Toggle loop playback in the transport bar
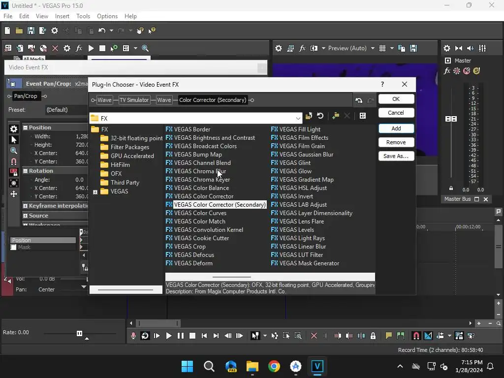This screenshot has width=504, height=378. pos(145,336)
